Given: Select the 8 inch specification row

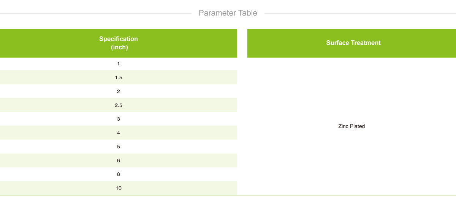Looking at the screenshot, I should [119, 174].
